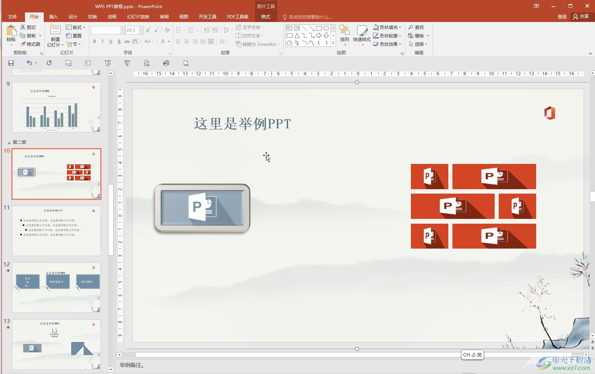Click the notes area 举例备注
The height and width of the screenshot is (374, 595).
tap(132, 365)
